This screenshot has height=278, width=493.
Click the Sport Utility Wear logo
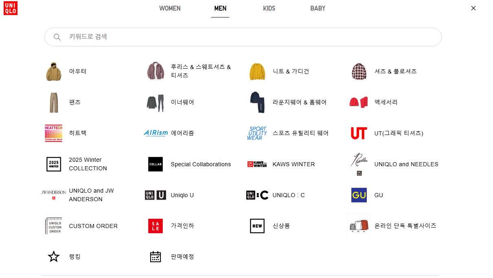(257, 133)
